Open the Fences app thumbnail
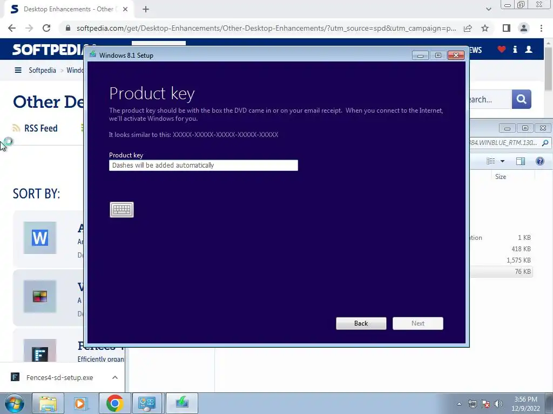Image resolution: width=553 pixels, height=414 pixels. point(40,350)
